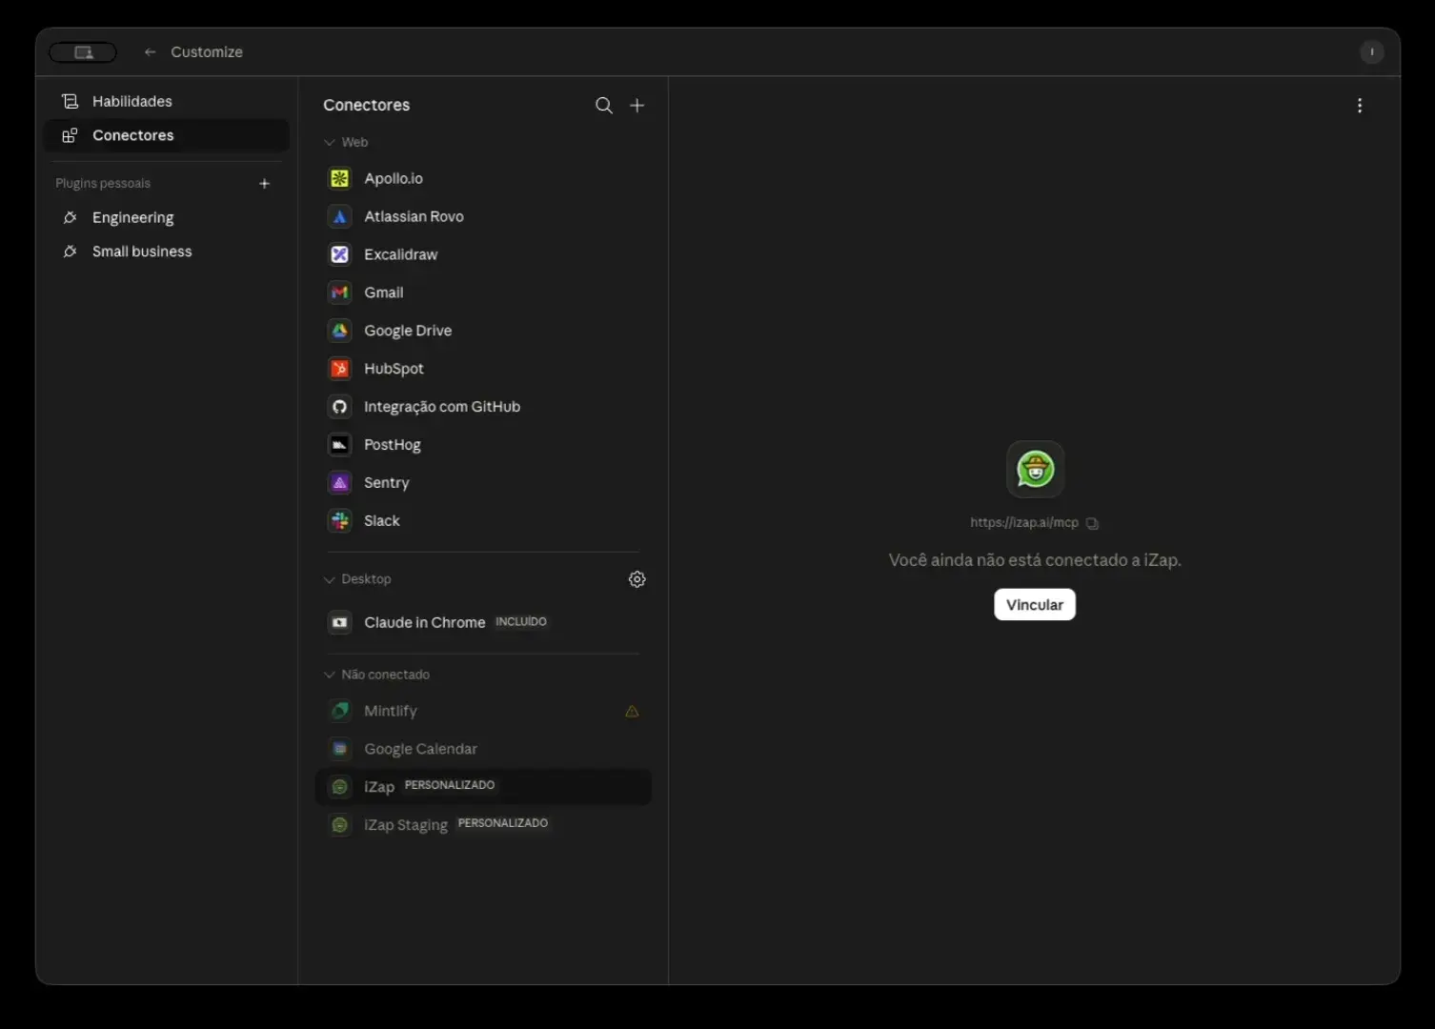Select the Gmail connector icon
The width and height of the screenshot is (1435, 1029).
340,293
